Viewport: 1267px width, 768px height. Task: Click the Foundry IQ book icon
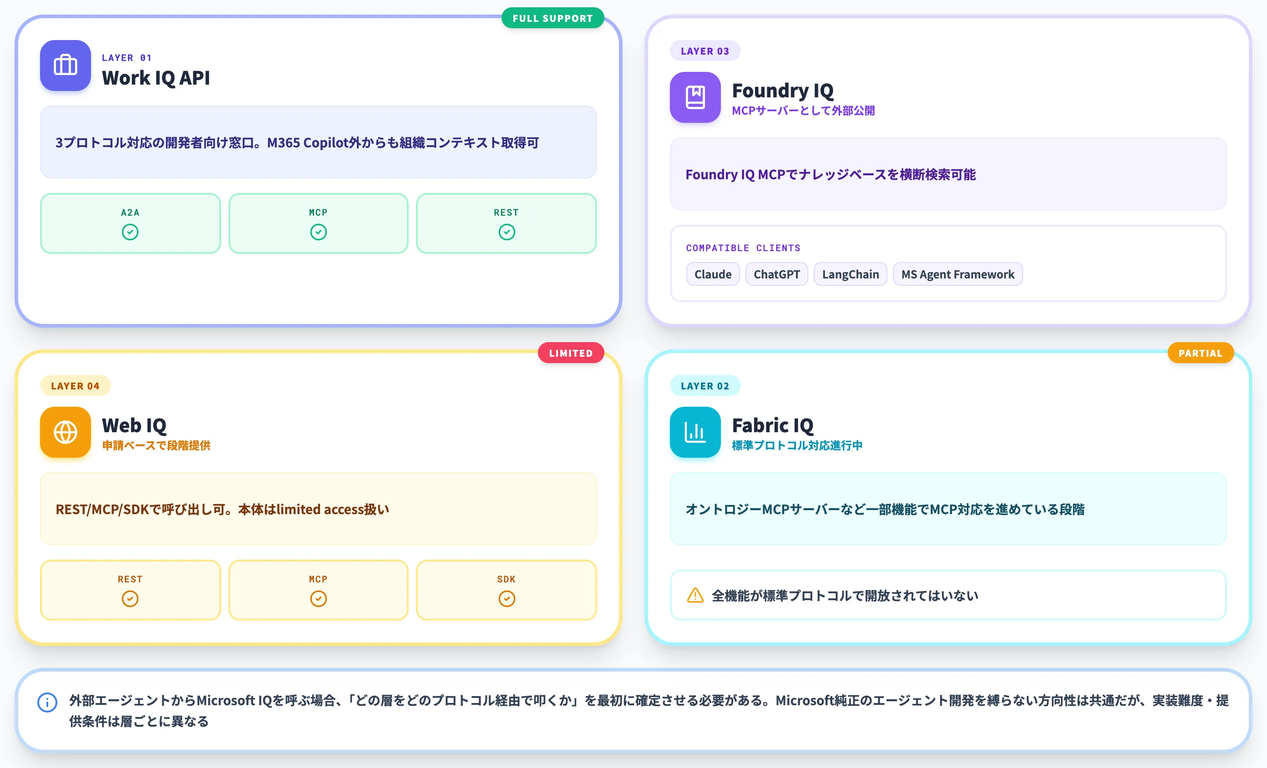694,97
